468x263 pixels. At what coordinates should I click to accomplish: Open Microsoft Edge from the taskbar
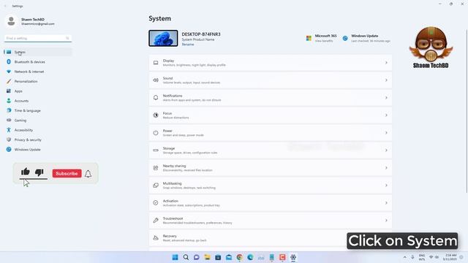tap(250, 257)
